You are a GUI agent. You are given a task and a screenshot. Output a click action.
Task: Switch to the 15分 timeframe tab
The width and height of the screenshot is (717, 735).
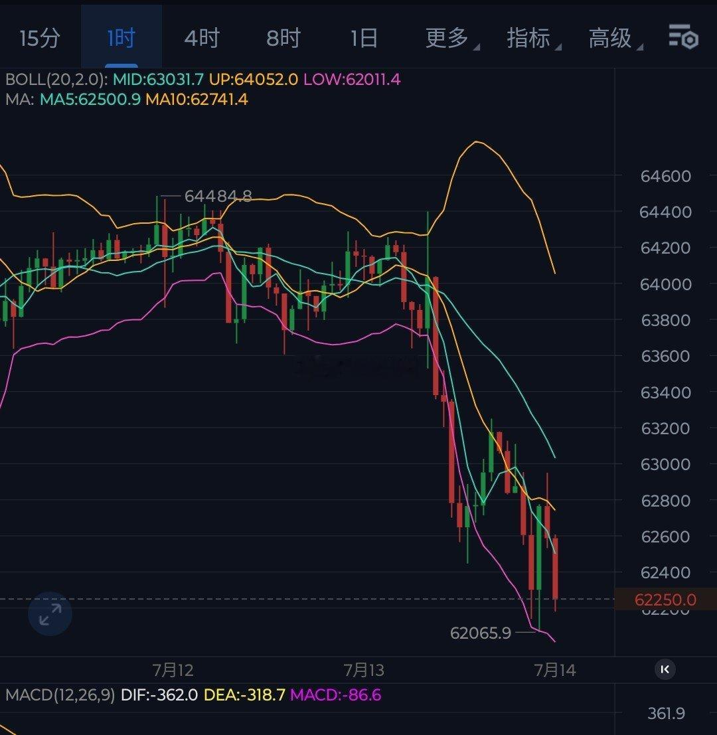click(x=40, y=38)
